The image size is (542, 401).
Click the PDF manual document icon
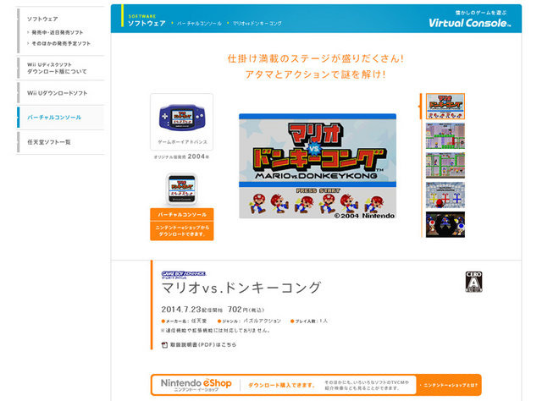tap(164, 344)
